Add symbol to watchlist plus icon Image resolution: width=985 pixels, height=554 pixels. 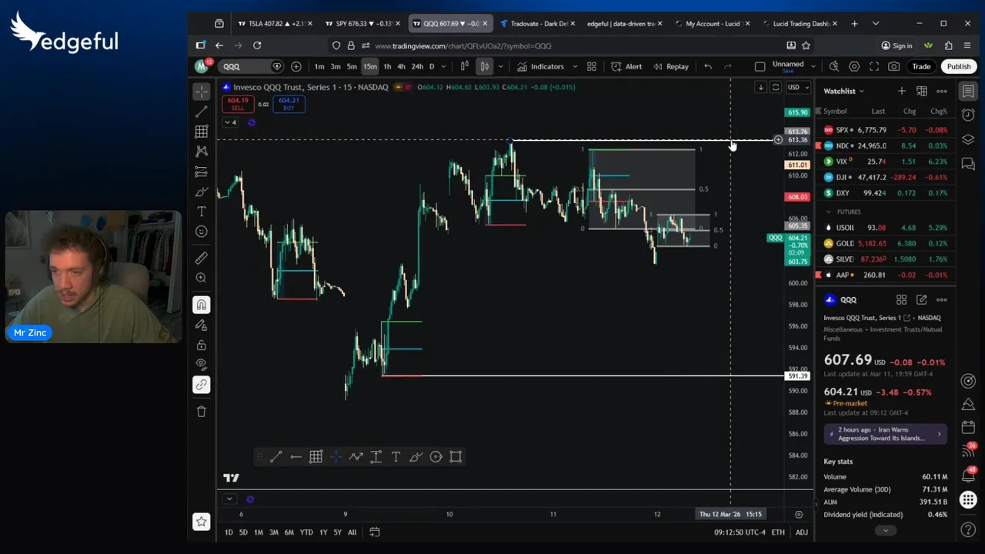(902, 91)
